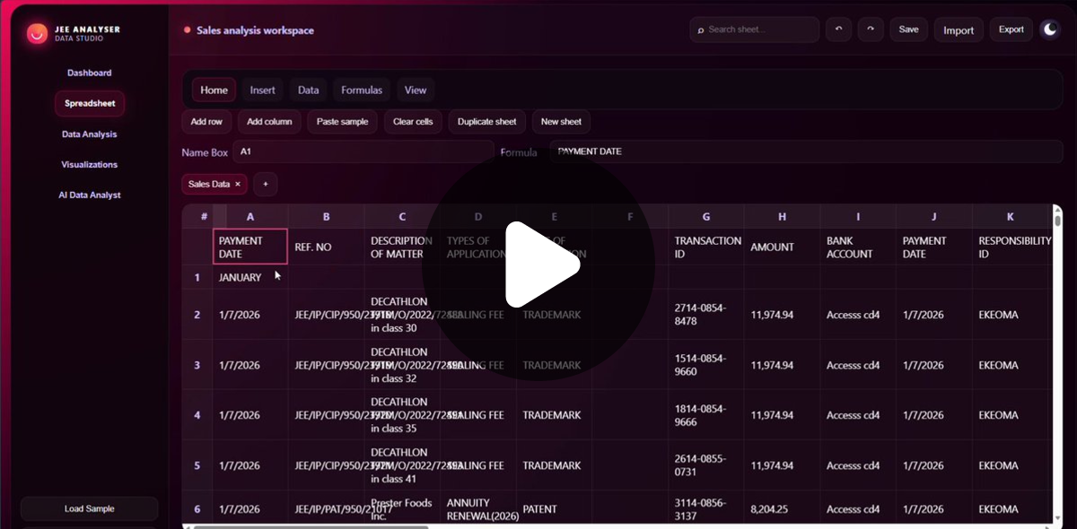This screenshot has height=529, width=1077.
Task: Click the undo arrow button
Action: click(x=838, y=30)
